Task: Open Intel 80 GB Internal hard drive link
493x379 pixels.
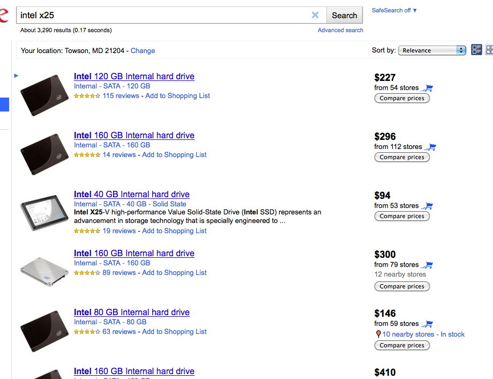Action: 132,313
